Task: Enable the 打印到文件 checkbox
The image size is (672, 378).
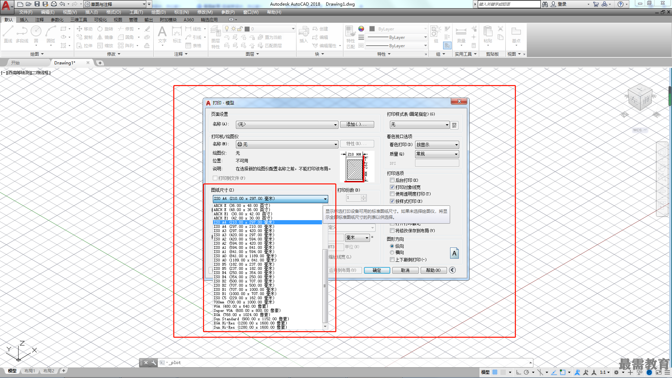Action: 215,178
